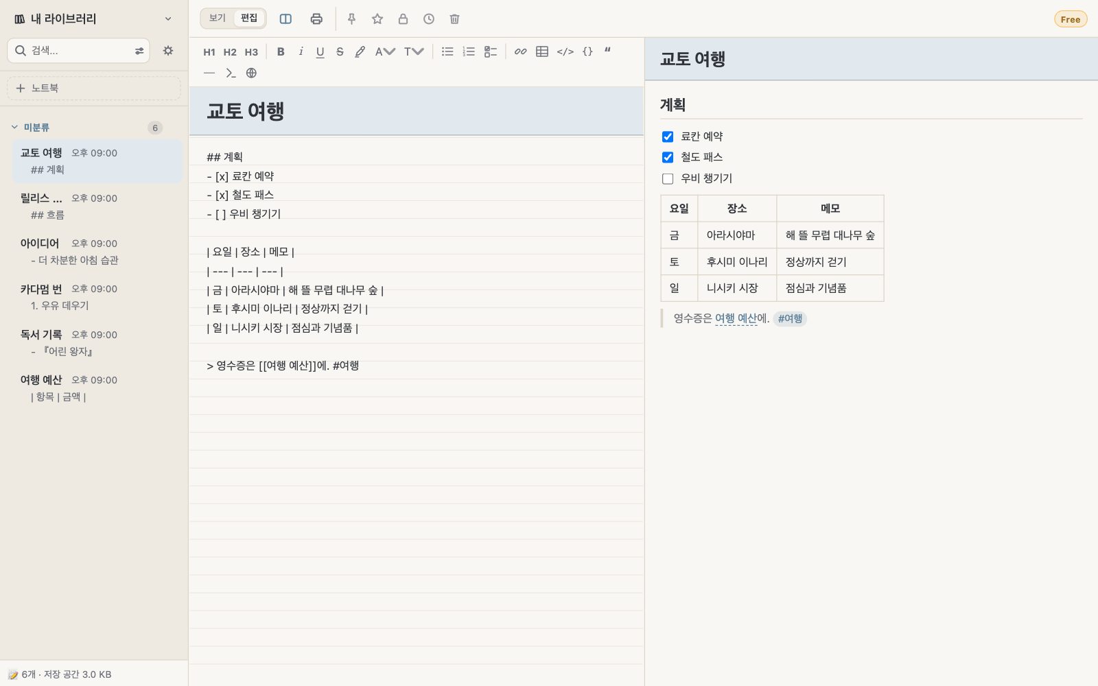Screen dimensions: 1098x686
Task: Click the globe embed icon
Action: click(251, 73)
